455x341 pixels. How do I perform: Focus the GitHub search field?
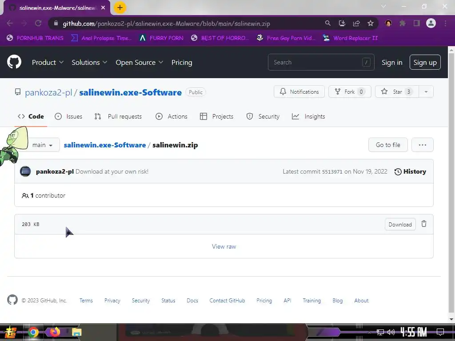point(321,62)
